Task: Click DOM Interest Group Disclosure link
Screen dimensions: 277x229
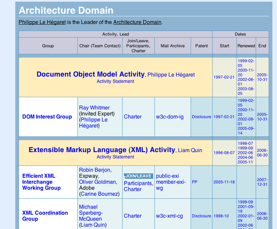Action: pos(201,117)
